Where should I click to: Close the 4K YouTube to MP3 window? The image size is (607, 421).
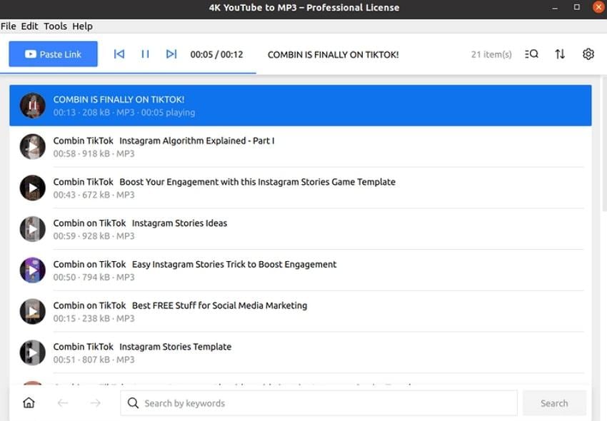pos(598,7)
